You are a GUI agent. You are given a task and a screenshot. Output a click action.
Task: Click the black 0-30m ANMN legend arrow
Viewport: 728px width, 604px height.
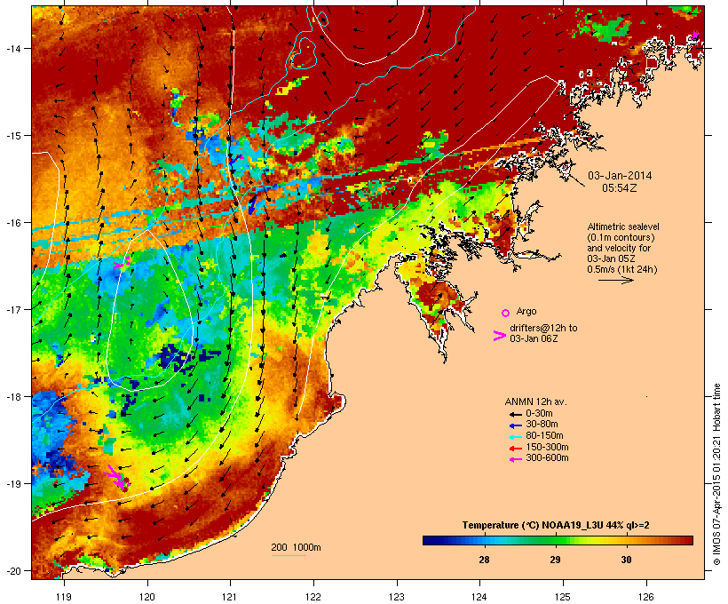pyautogui.click(x=515, y=415)
